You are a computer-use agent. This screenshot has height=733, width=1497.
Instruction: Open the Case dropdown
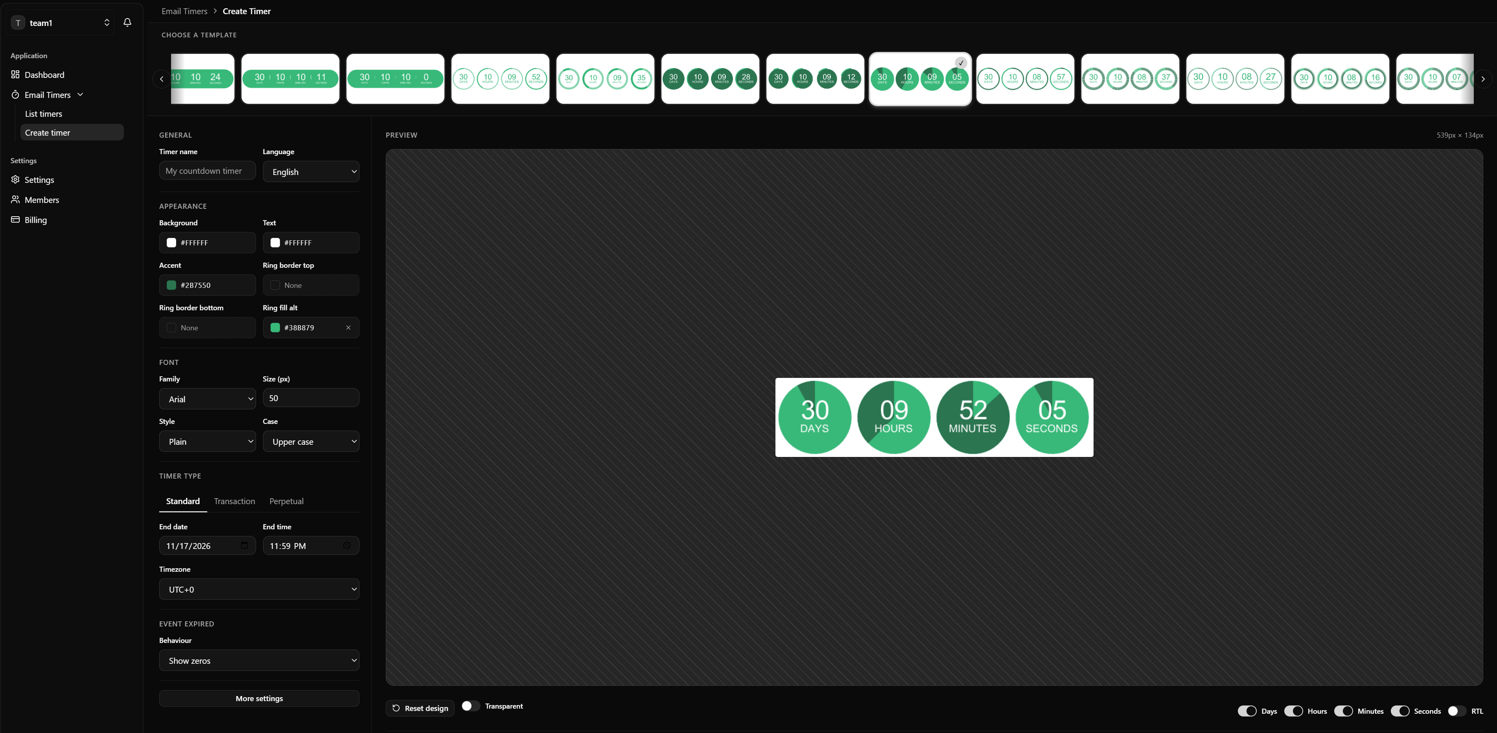pos(311,441)
